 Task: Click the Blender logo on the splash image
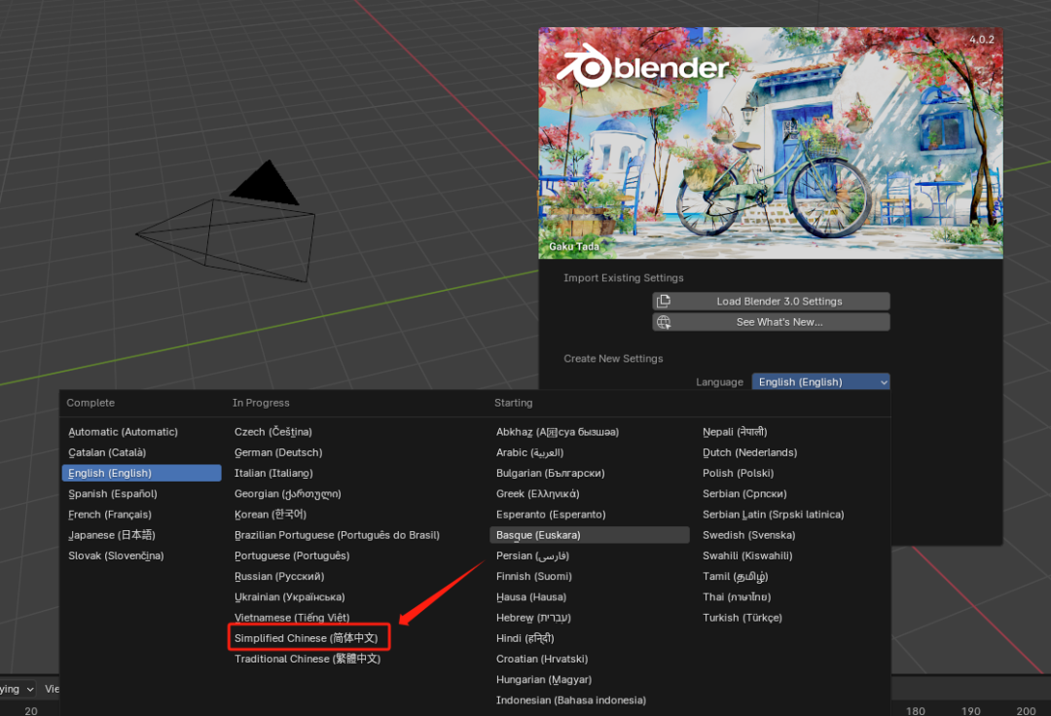click(642, 66)
